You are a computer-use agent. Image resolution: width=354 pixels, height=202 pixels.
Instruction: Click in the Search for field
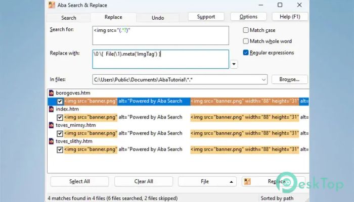pyautogui.click(x=160, y=35)
